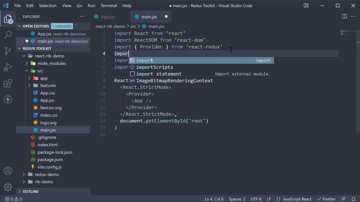This screenshot has height=202, width=360.
Task: Select the 'import' keyword suggestion
Action: click(x=201, y=61)
